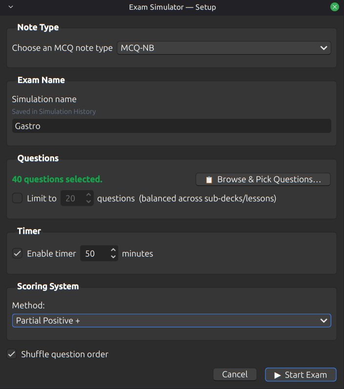Screen dimensions: 344x389
Task: Click the Cancel button
Action: point(235,374)
